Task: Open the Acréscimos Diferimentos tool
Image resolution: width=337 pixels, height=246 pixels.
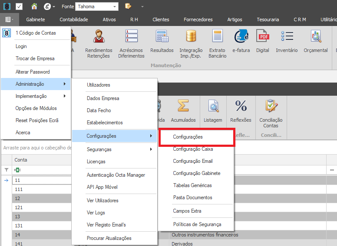Action: coord(131,43)
